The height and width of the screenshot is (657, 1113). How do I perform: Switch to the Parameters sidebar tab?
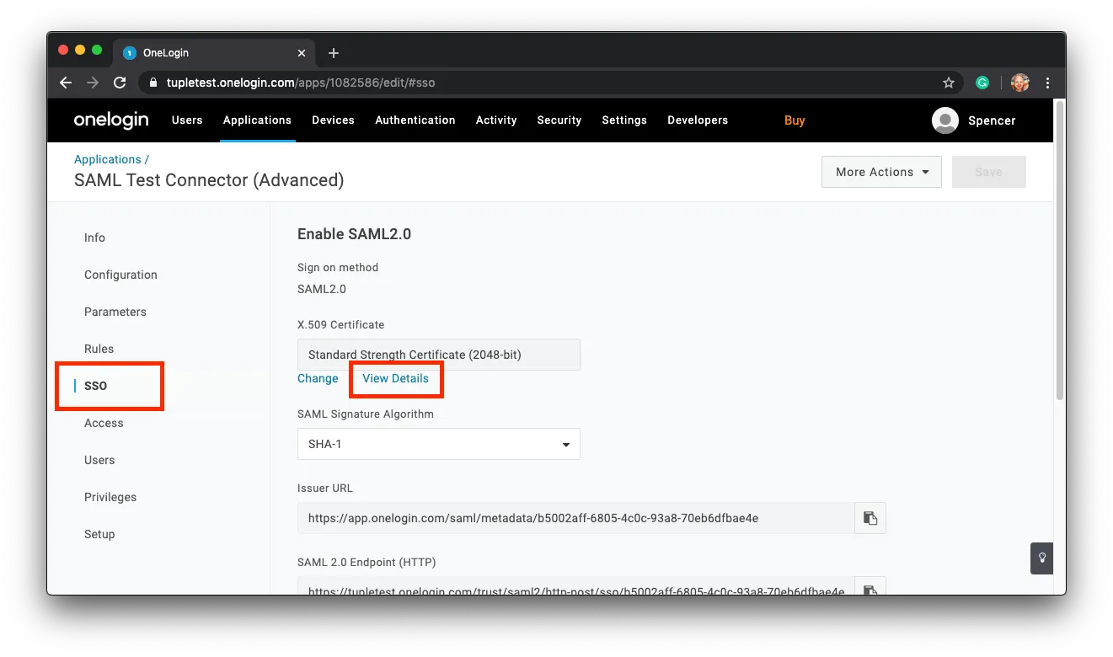tap(115, 312)
